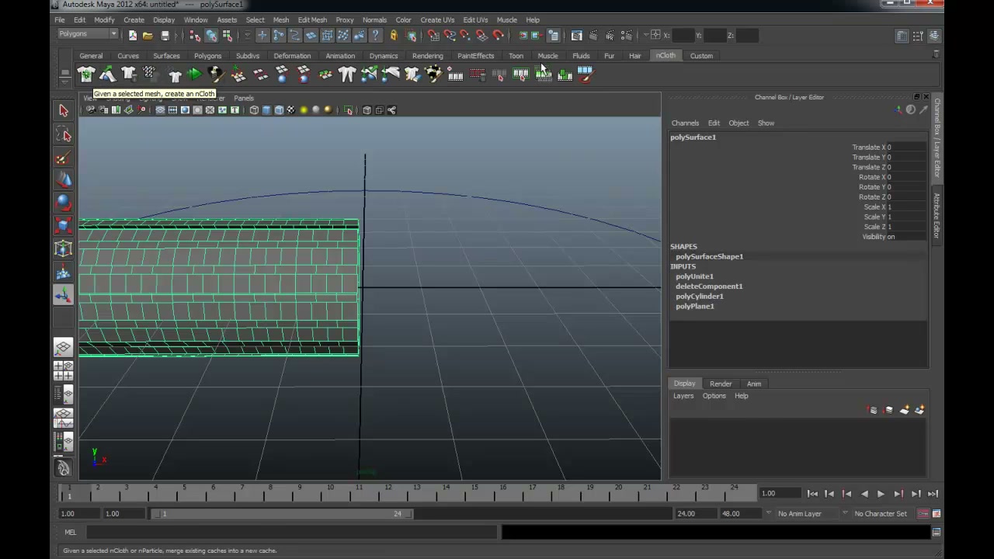
Task: Toggle wireframe display in viewport toolbar
Action: point(254,110)
